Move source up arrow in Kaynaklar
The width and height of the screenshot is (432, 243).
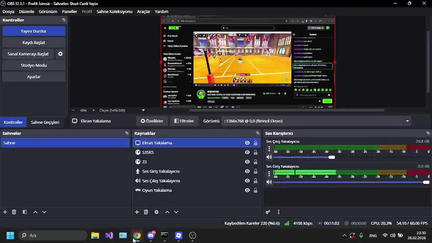[167, 212]
